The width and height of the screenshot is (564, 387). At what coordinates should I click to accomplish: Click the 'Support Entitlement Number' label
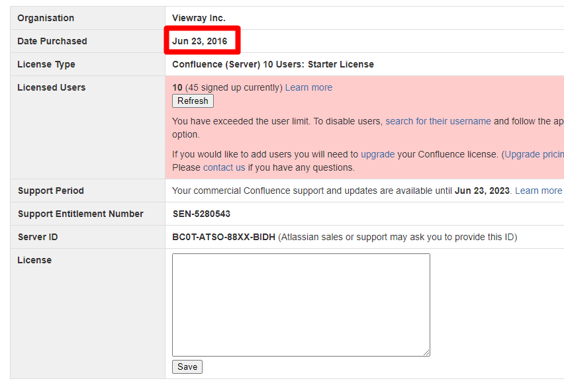click(81, 214)
